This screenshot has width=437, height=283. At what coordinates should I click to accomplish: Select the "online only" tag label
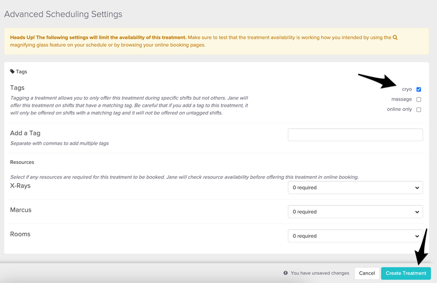(399, 109)
